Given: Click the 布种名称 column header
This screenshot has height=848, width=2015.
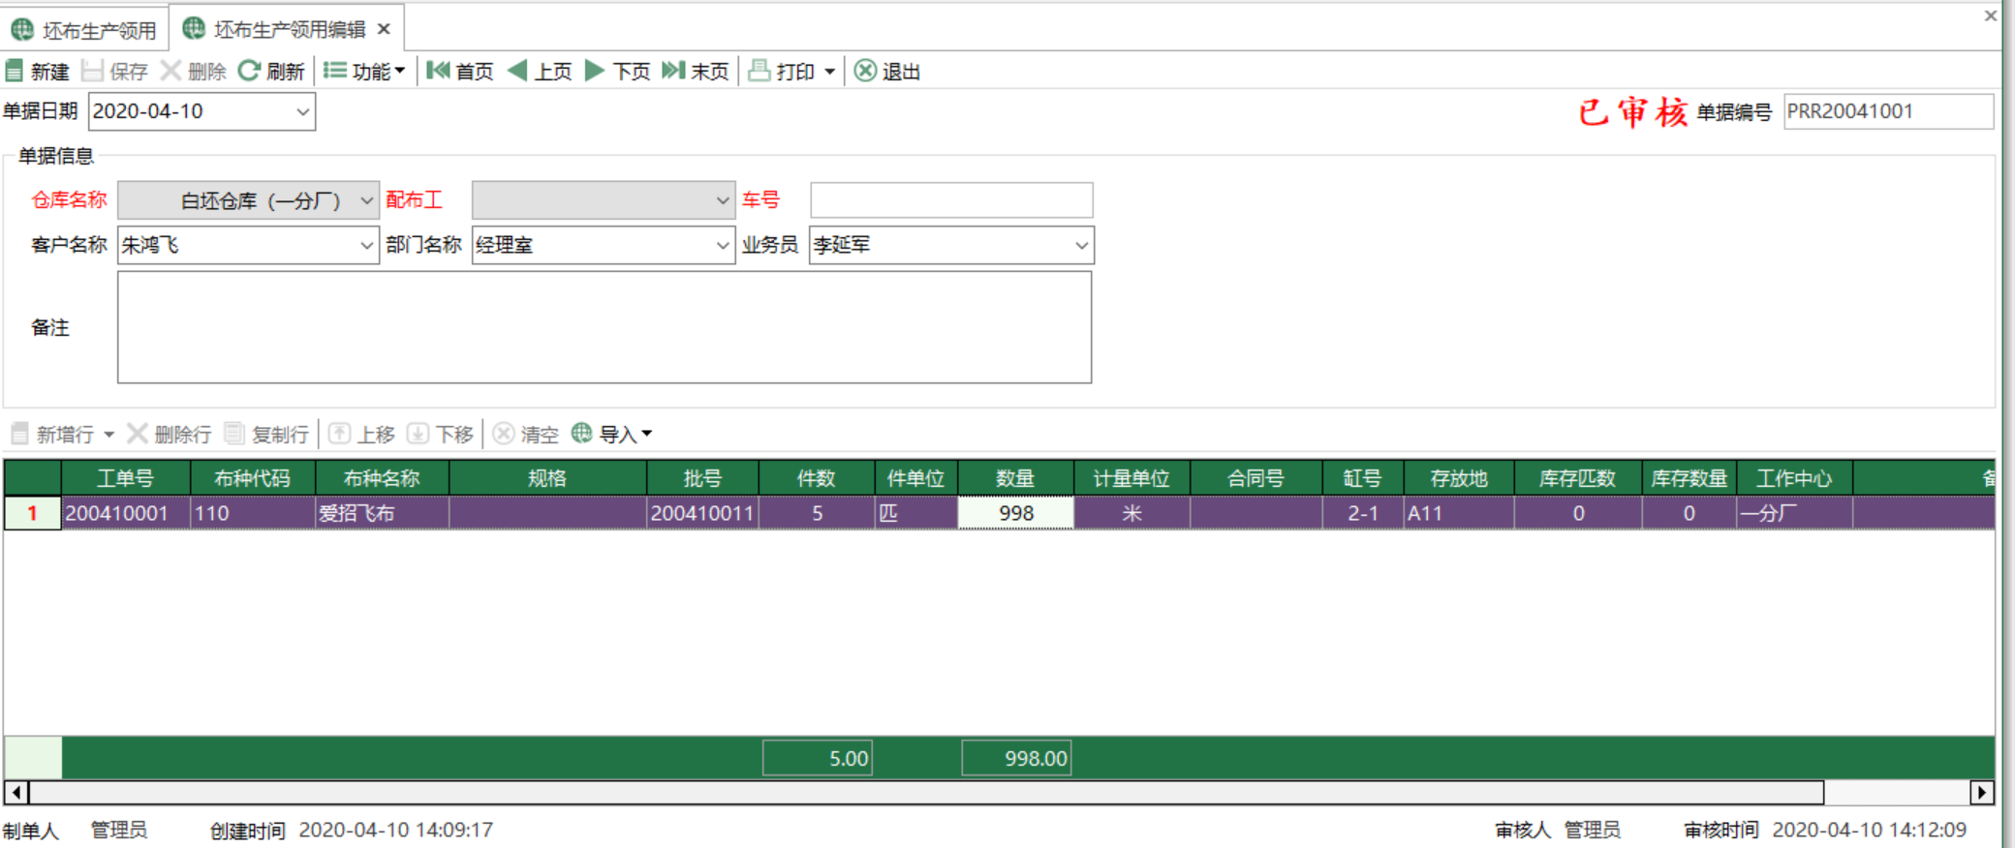Looking at the screenshot, I should [383, 478].
